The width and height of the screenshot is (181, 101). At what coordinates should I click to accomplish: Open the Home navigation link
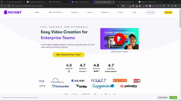(37, 12)
